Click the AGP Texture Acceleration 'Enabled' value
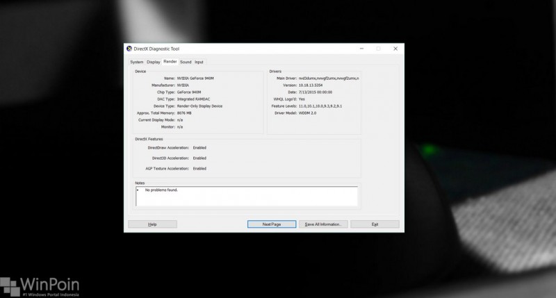 199,169
